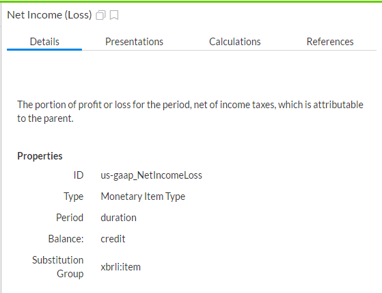Go to the References tab
This screenshot has height=293, width=382.
pos(330,42)
